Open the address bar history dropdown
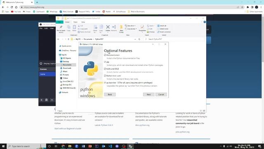264x149 pixels. [135, 39]
